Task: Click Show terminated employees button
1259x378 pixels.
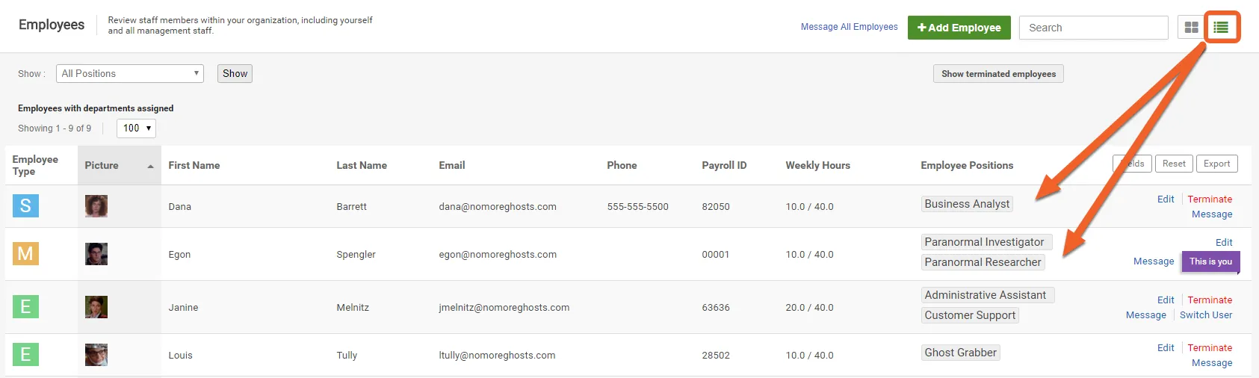Action: pos(998,73)
